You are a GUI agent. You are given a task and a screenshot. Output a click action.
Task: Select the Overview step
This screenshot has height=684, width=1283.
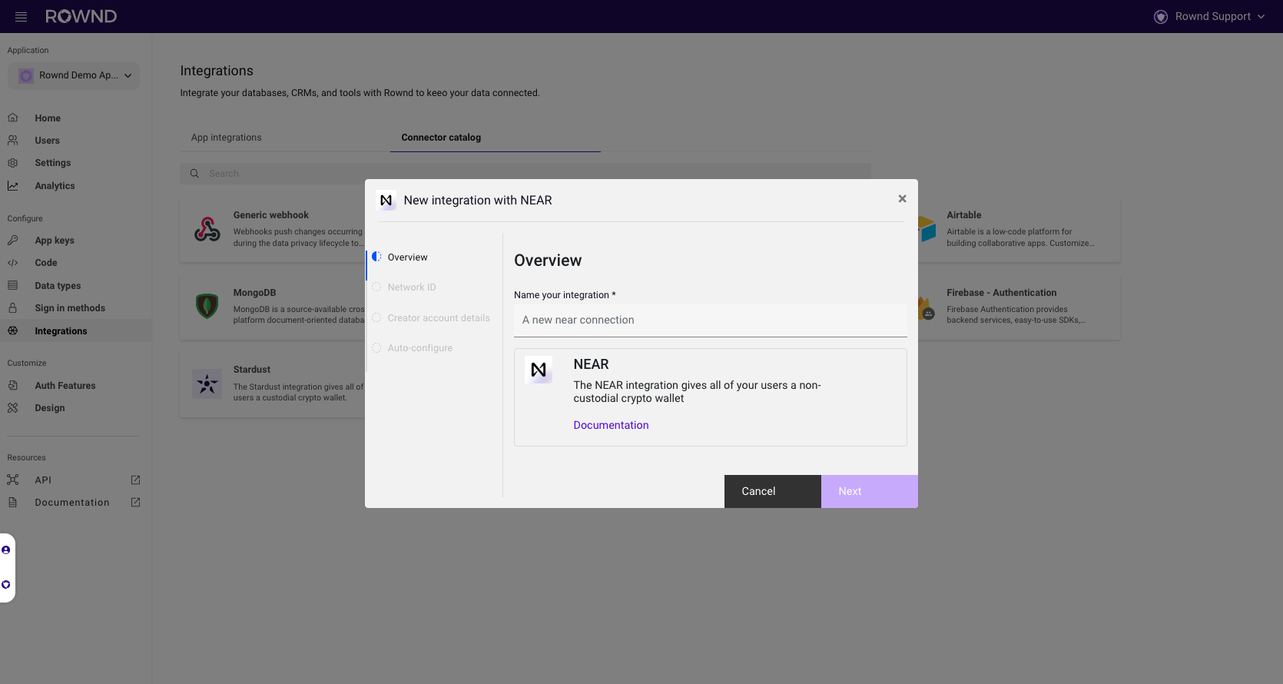tap(407, 257)
